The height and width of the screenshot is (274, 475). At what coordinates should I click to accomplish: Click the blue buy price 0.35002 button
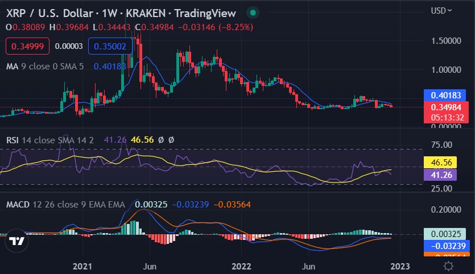coord(110,46)
